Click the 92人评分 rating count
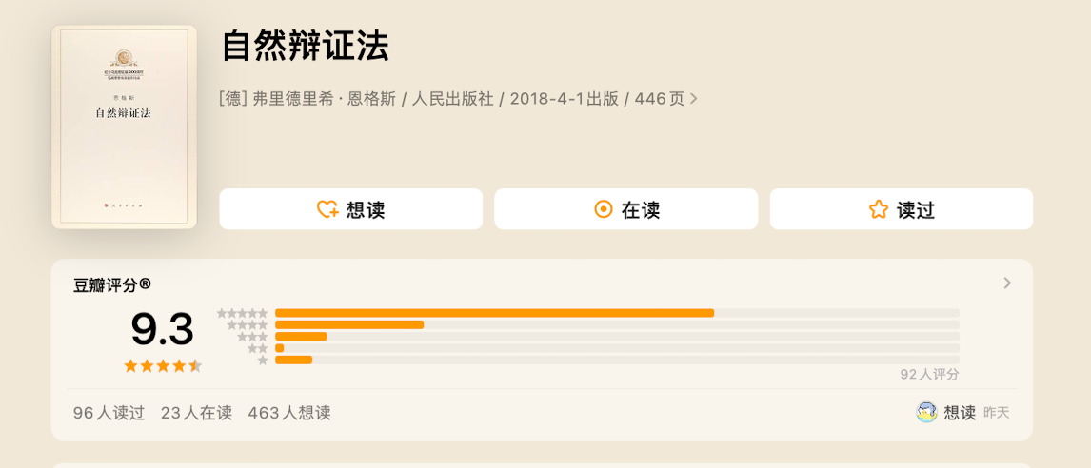 point(929,374)
